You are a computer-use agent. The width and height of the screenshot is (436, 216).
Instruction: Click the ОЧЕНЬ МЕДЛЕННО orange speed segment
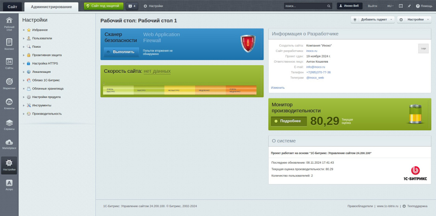click(x=241, y=90)
